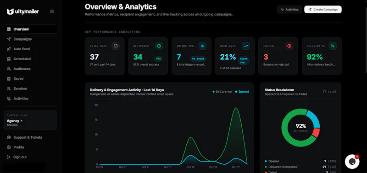Click the '9x total' badge
The width and height of the screenshot is (367, 173).
pos(198,59)
